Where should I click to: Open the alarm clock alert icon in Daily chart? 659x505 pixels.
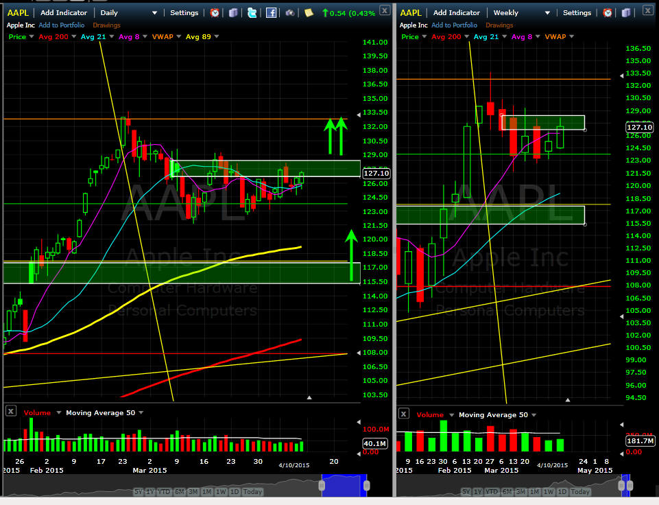pos(215,12)
